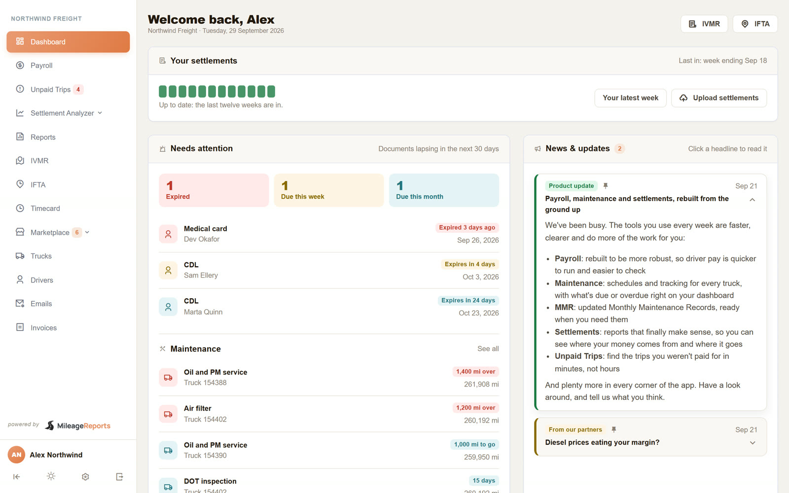Toggle light/dark theme with the sun icon
The width and height of the screenshot is (789, 493).
point(51,477)
